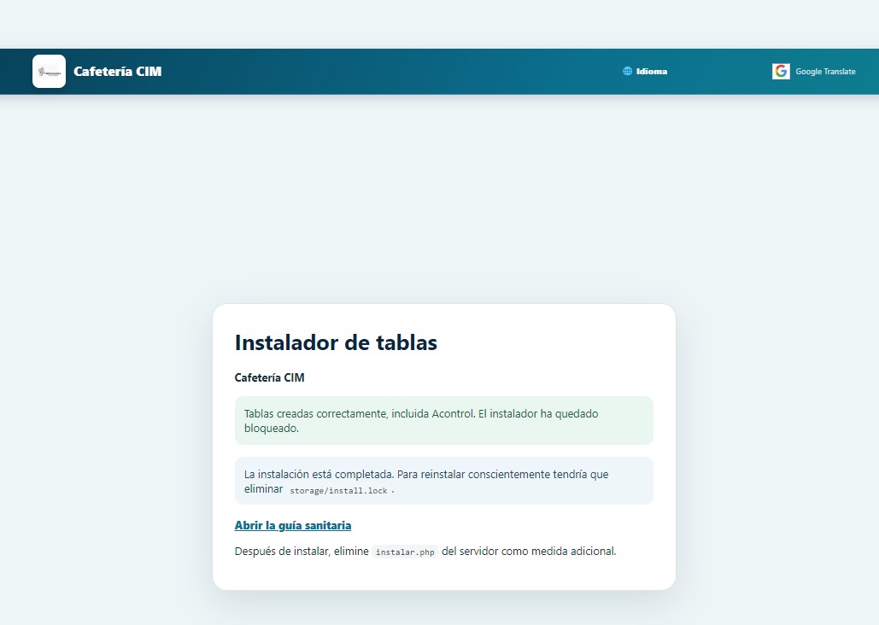Click the Después de instalar text
The image size is (879, 625).
click(x=282, y=551)
